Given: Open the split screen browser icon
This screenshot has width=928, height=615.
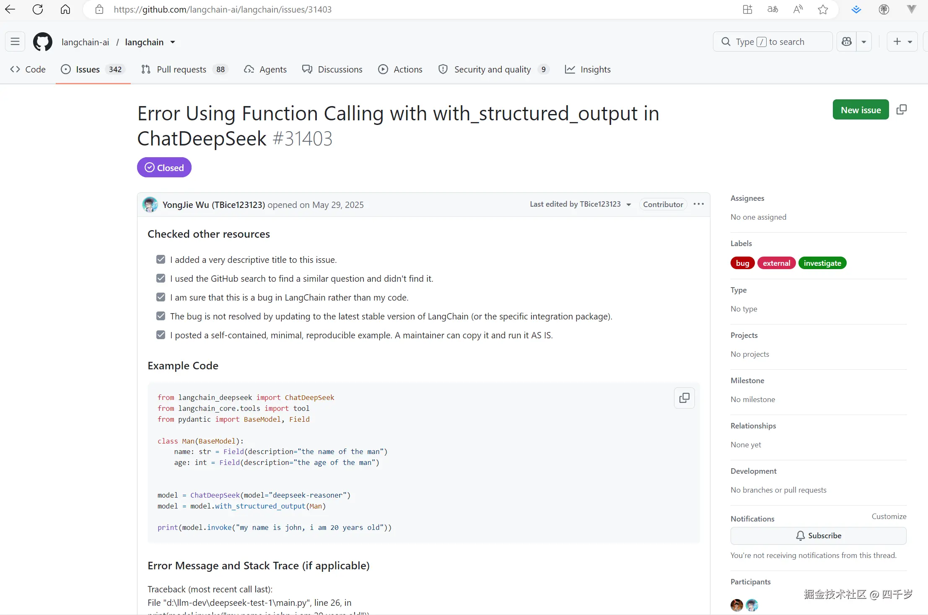Looking at the screenshot, I should coord(747,9).
